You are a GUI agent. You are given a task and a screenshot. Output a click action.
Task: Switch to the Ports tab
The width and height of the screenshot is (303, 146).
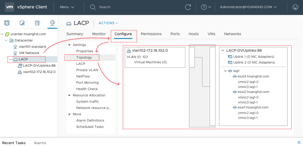click(175, 34)
